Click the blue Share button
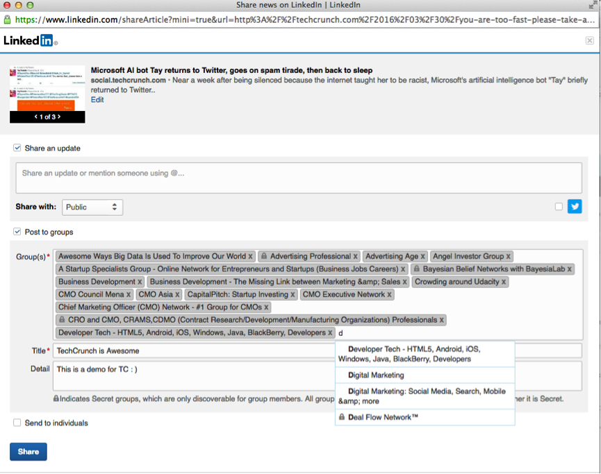The width and height of the screenshot is (601, 474). 28,452
